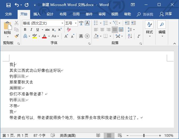Sort text with the A-Z icon
Viewport: 179px width, 139px height.
[130, 36]
